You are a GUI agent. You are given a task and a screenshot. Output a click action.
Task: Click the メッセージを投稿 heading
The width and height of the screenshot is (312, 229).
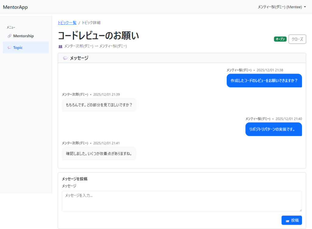click(x=75, y=179)
